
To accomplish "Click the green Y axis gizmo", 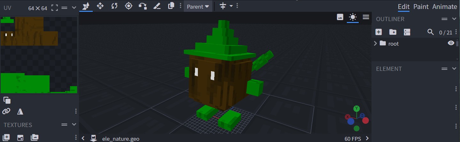I will (356, 108).
